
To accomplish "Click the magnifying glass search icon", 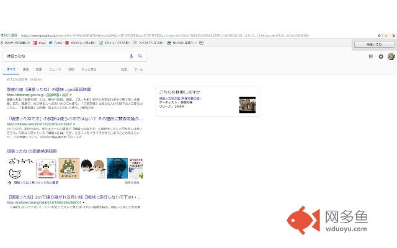I will [x=140, y=56].
